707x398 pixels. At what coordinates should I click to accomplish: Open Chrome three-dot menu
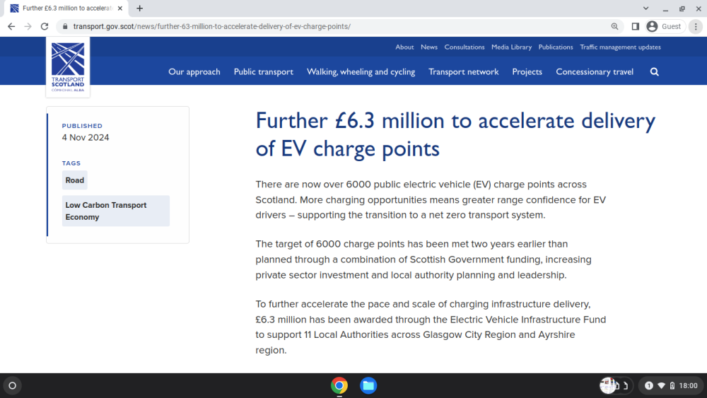[696, 27]
